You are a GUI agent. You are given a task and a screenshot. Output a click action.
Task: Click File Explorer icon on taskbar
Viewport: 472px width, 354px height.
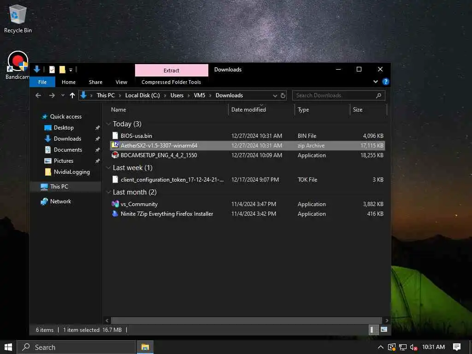(x=145, y=347)
